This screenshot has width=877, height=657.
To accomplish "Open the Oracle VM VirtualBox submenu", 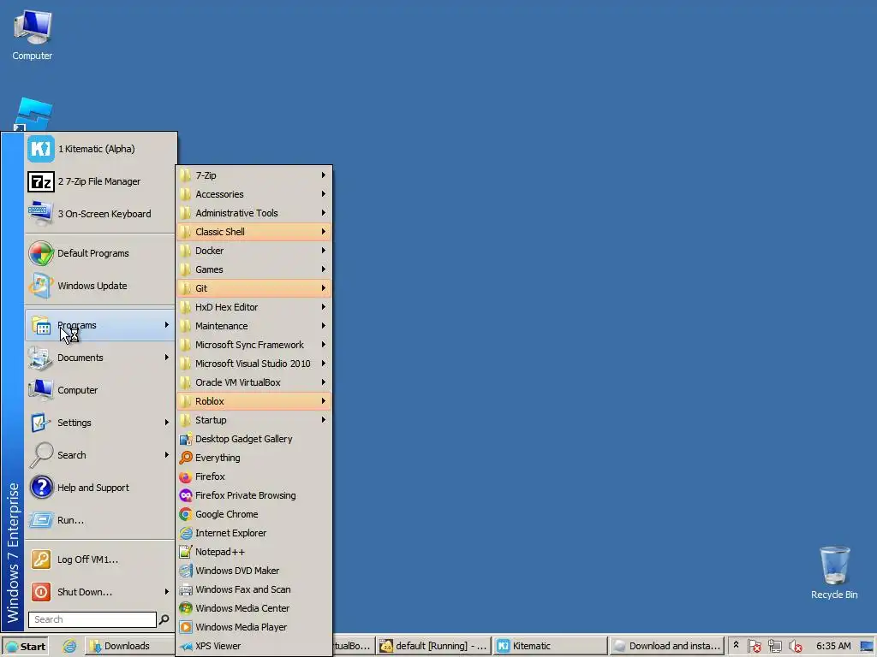I will coord(254,382).
